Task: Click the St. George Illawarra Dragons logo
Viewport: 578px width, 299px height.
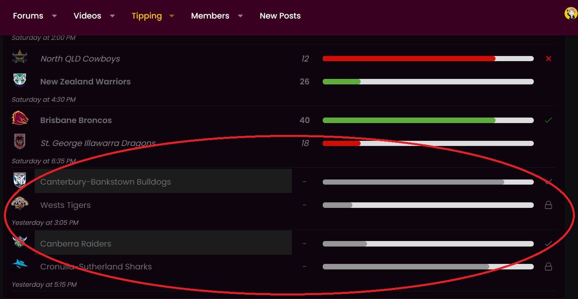Action: click(20, 142)
